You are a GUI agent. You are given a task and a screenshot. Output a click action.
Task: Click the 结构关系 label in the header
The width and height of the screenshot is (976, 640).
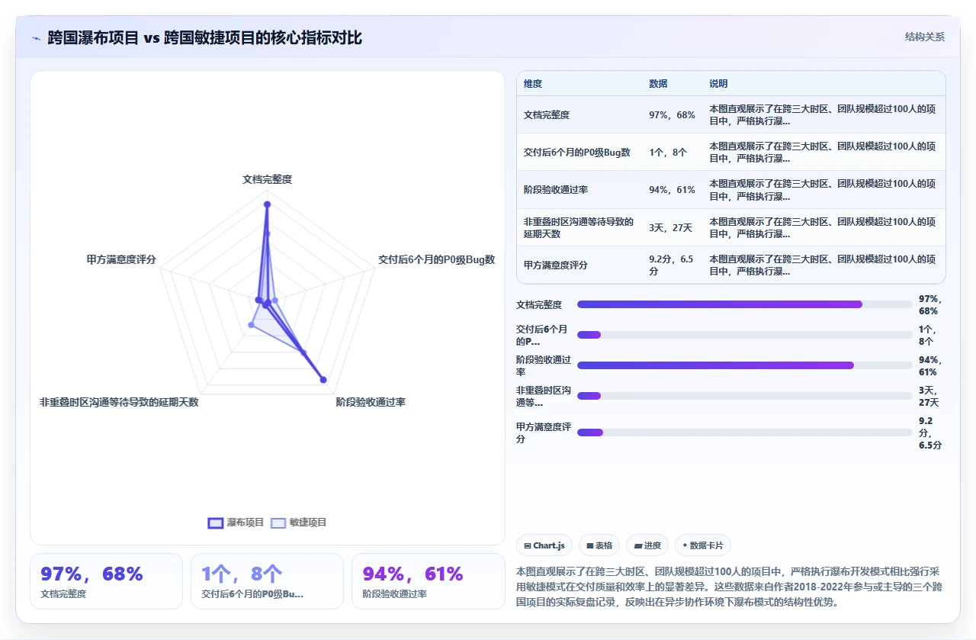point(924,37)
